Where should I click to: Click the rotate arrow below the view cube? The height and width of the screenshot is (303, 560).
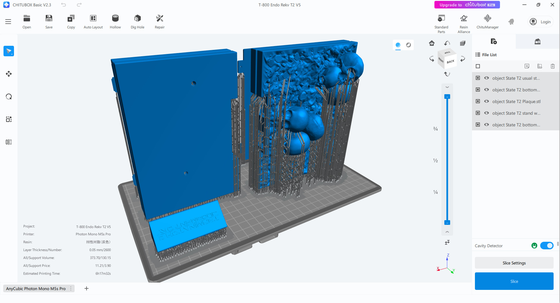click(447, 74)
